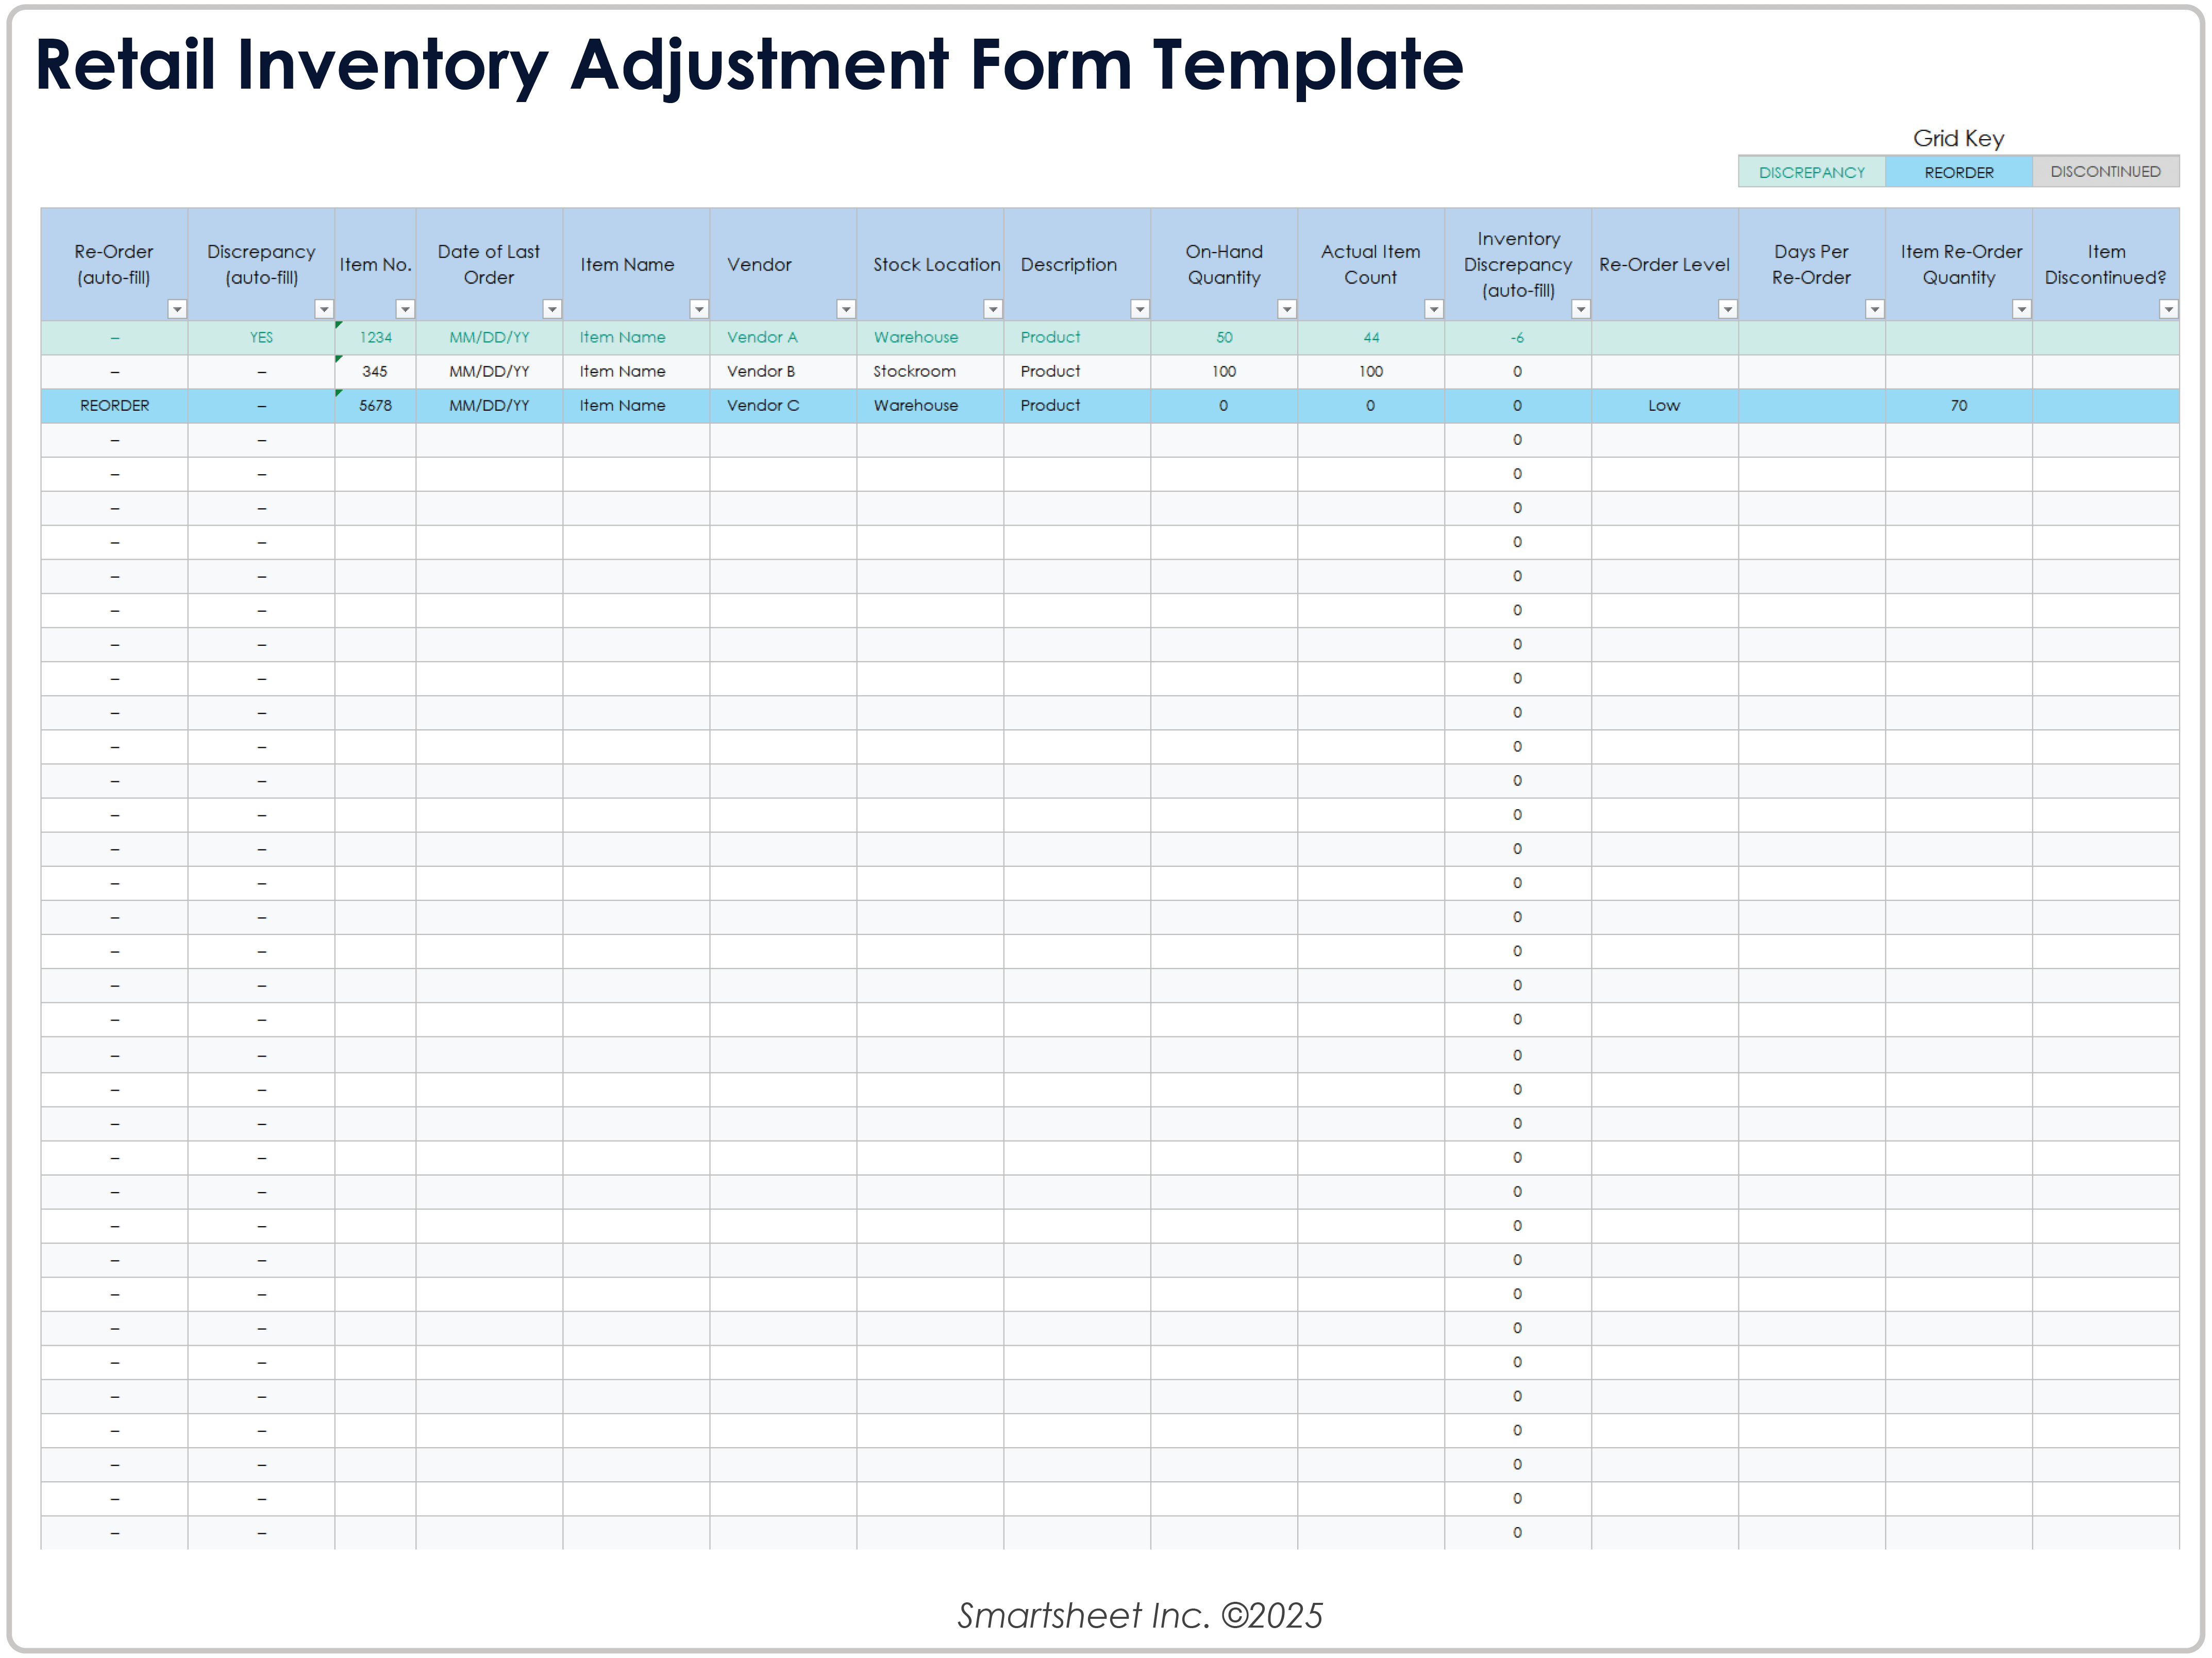The height and width of the screenshot is (1658, 2212).
Task: Expand Inventory Discrepancy filter dropdown
Action: coord(1581,310)
